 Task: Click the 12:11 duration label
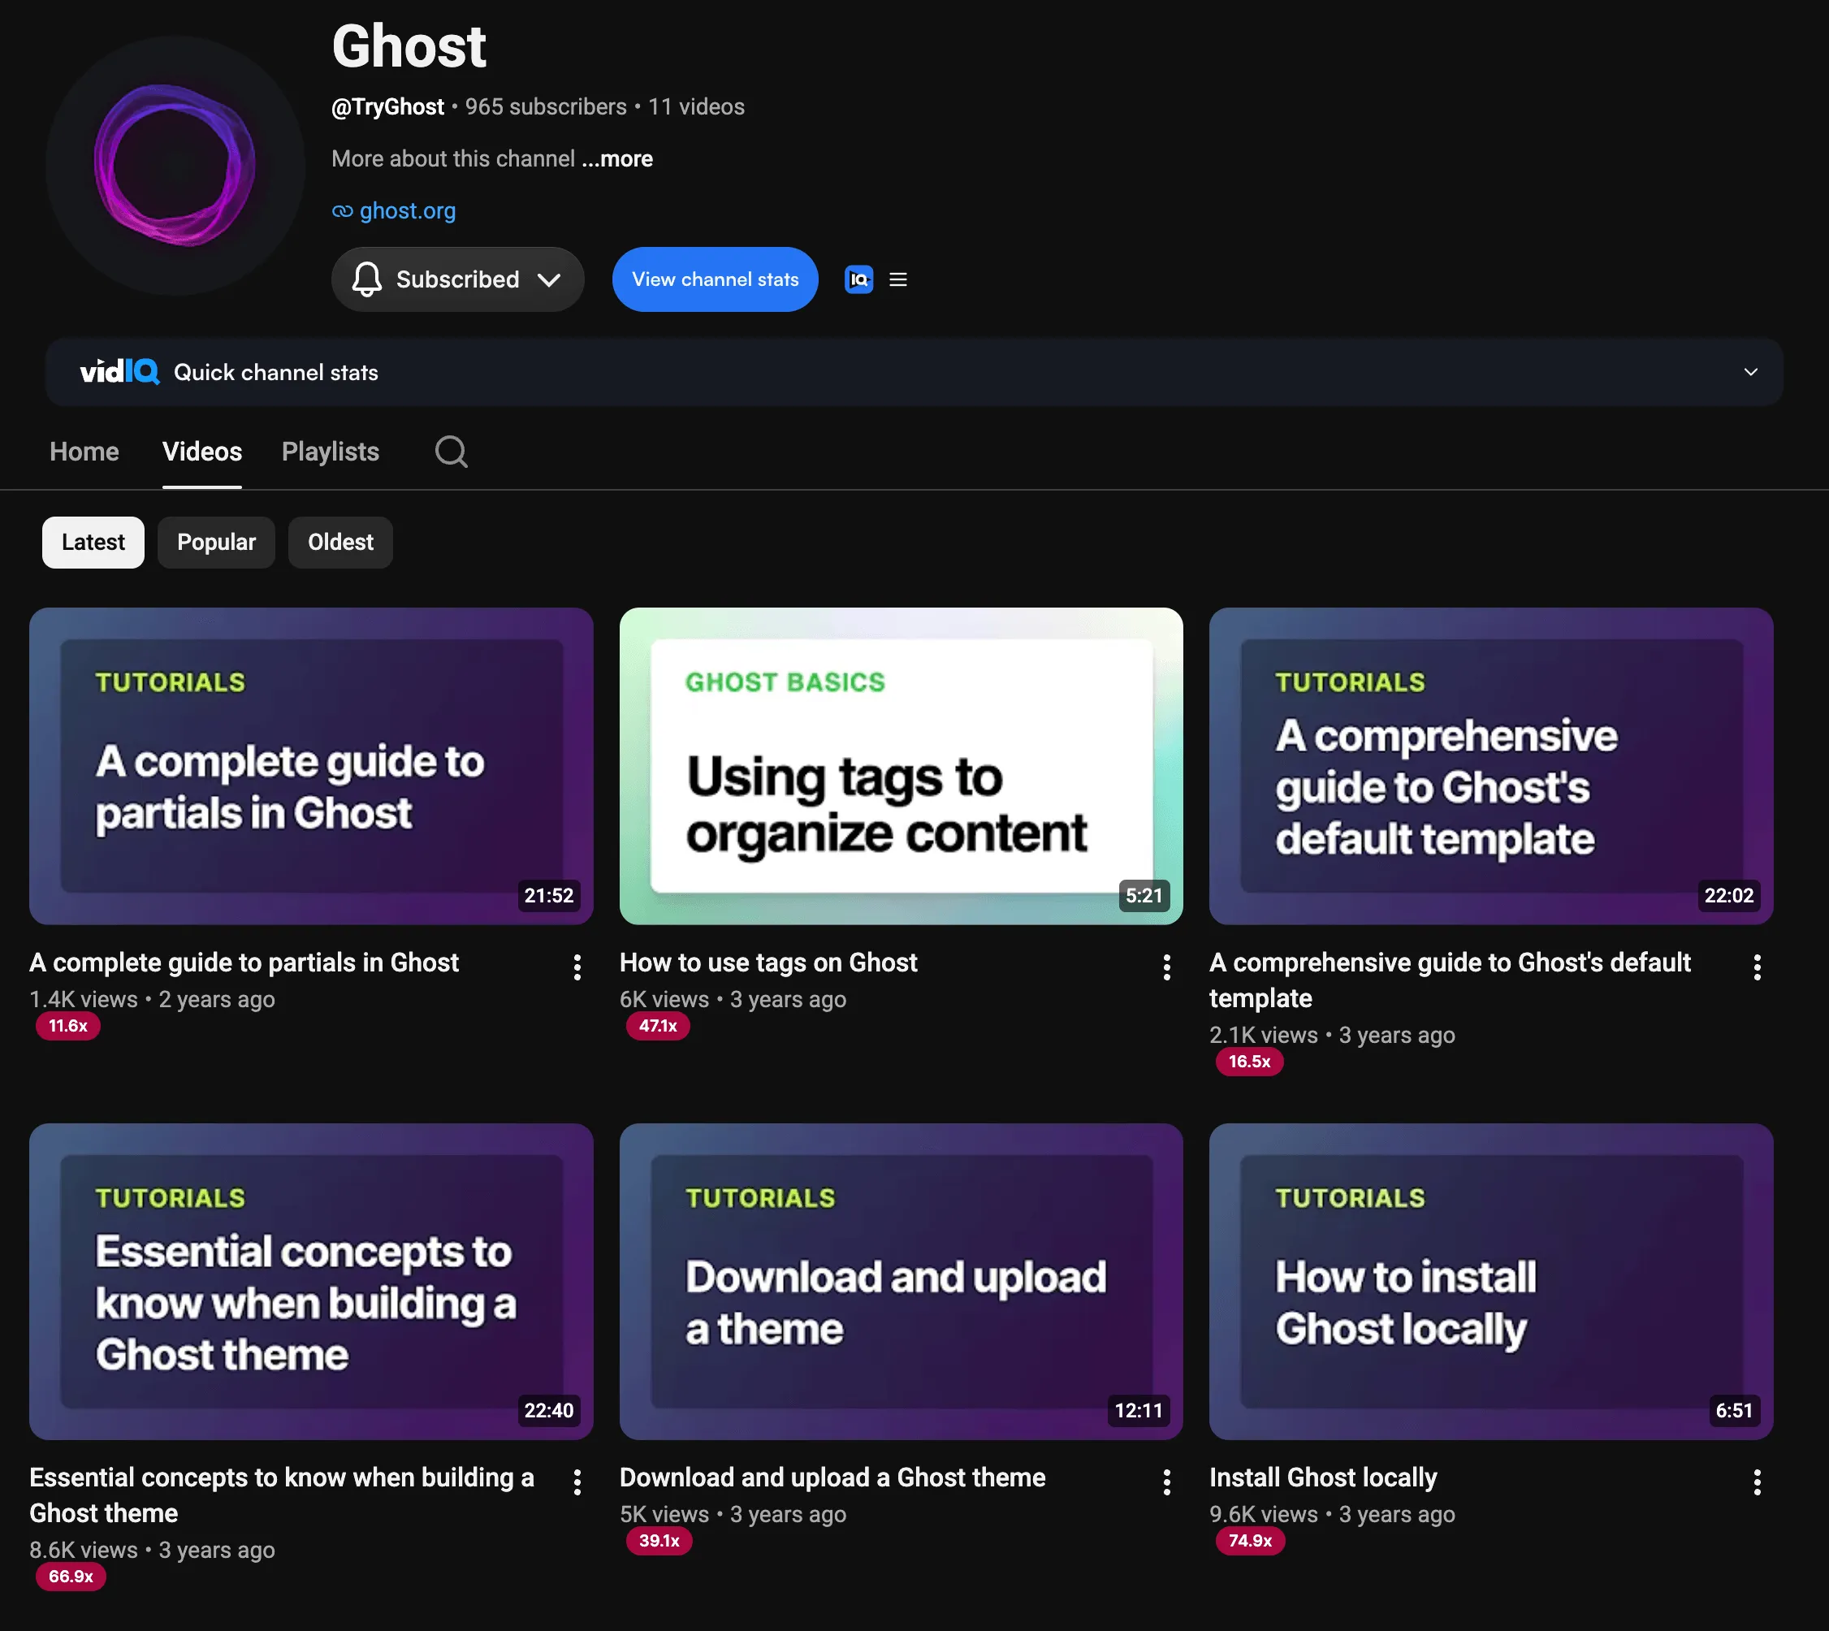pos(1138,1411)
